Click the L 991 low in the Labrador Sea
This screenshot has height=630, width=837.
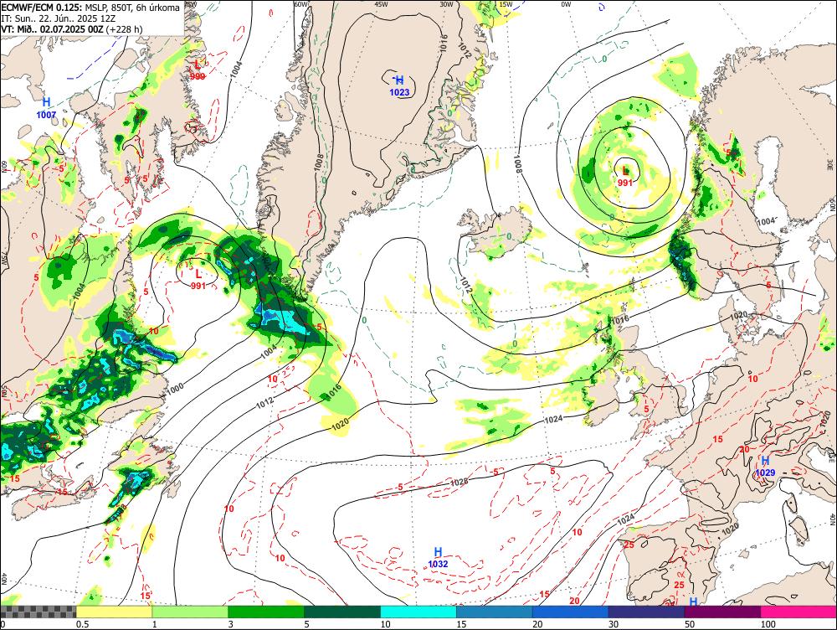tap(198, 280)
